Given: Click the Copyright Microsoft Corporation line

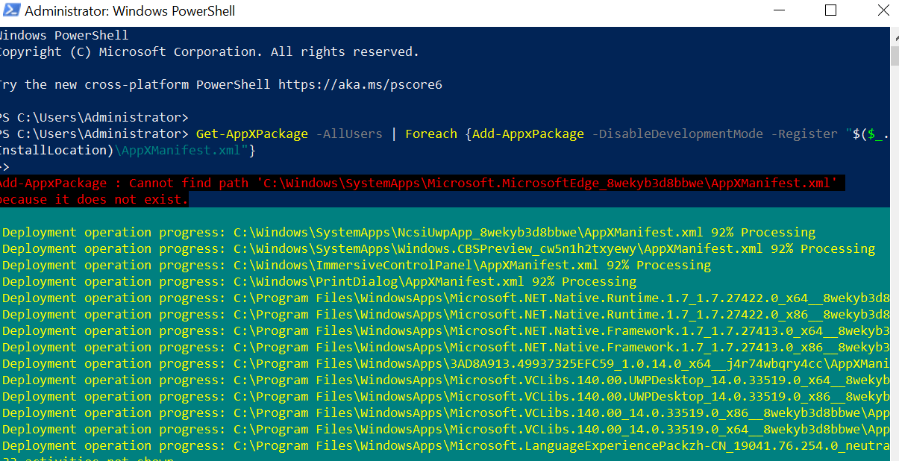Looking at the screenshot, I should coord(209,51).
